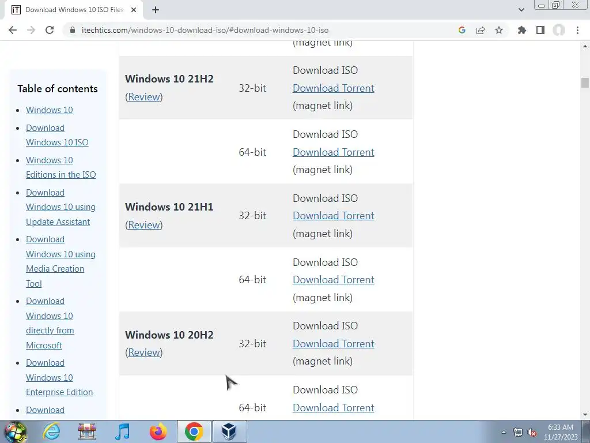Open the Google icon in address bar
Screen dimensions: 590x443
[462, 30]
